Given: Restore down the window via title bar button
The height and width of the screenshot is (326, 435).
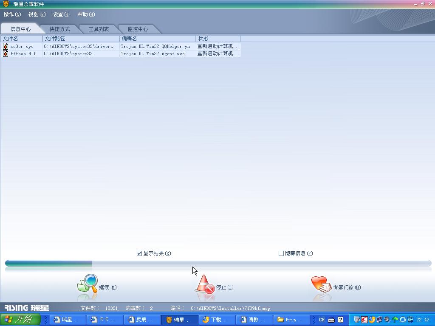Looking at the screenshot, I should tap(423, 4).
